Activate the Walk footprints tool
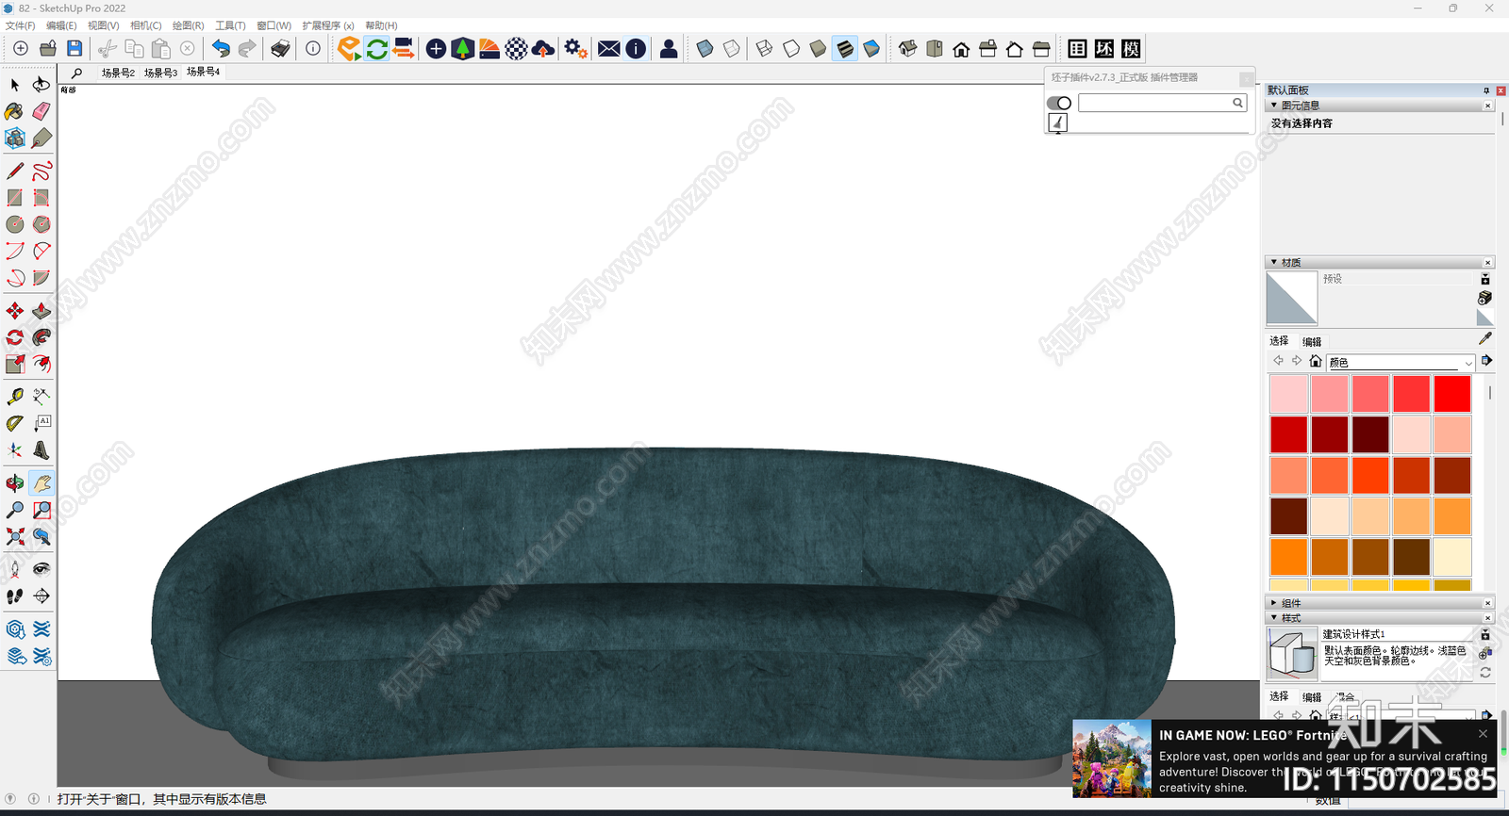This screenshot has height=816, width=1509. point(15,596)
